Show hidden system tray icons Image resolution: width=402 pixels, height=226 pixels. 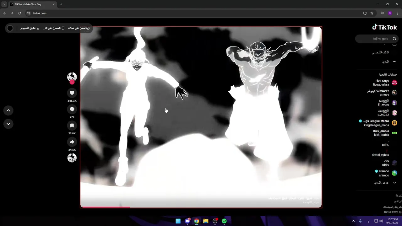[353, 221]
